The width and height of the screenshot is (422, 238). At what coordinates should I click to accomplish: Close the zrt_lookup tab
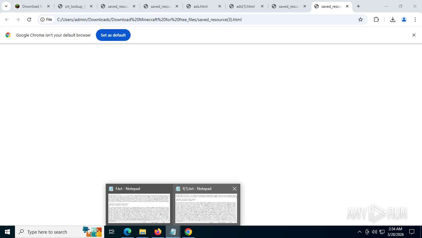(91, 6)
